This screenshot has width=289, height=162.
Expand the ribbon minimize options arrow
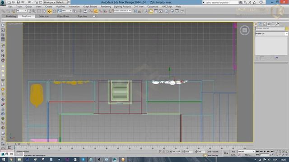click(97, 16)
